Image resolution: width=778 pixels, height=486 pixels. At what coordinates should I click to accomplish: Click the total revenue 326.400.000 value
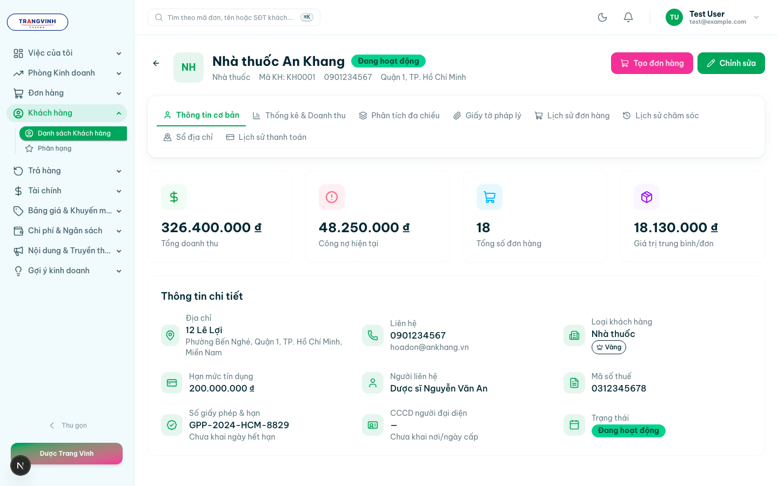(211, 227)
